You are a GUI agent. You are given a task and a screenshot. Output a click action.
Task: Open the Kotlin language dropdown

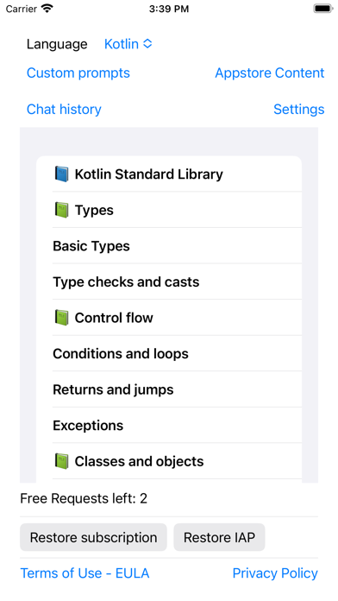point(128,44)
